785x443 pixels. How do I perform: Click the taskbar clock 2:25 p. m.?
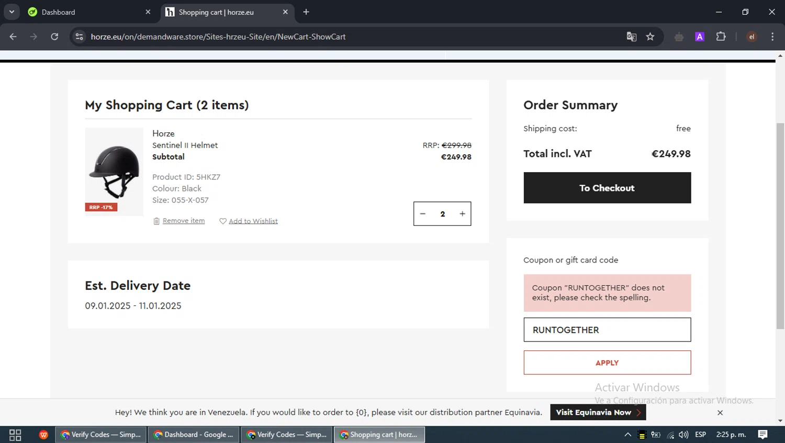[731, 435]
